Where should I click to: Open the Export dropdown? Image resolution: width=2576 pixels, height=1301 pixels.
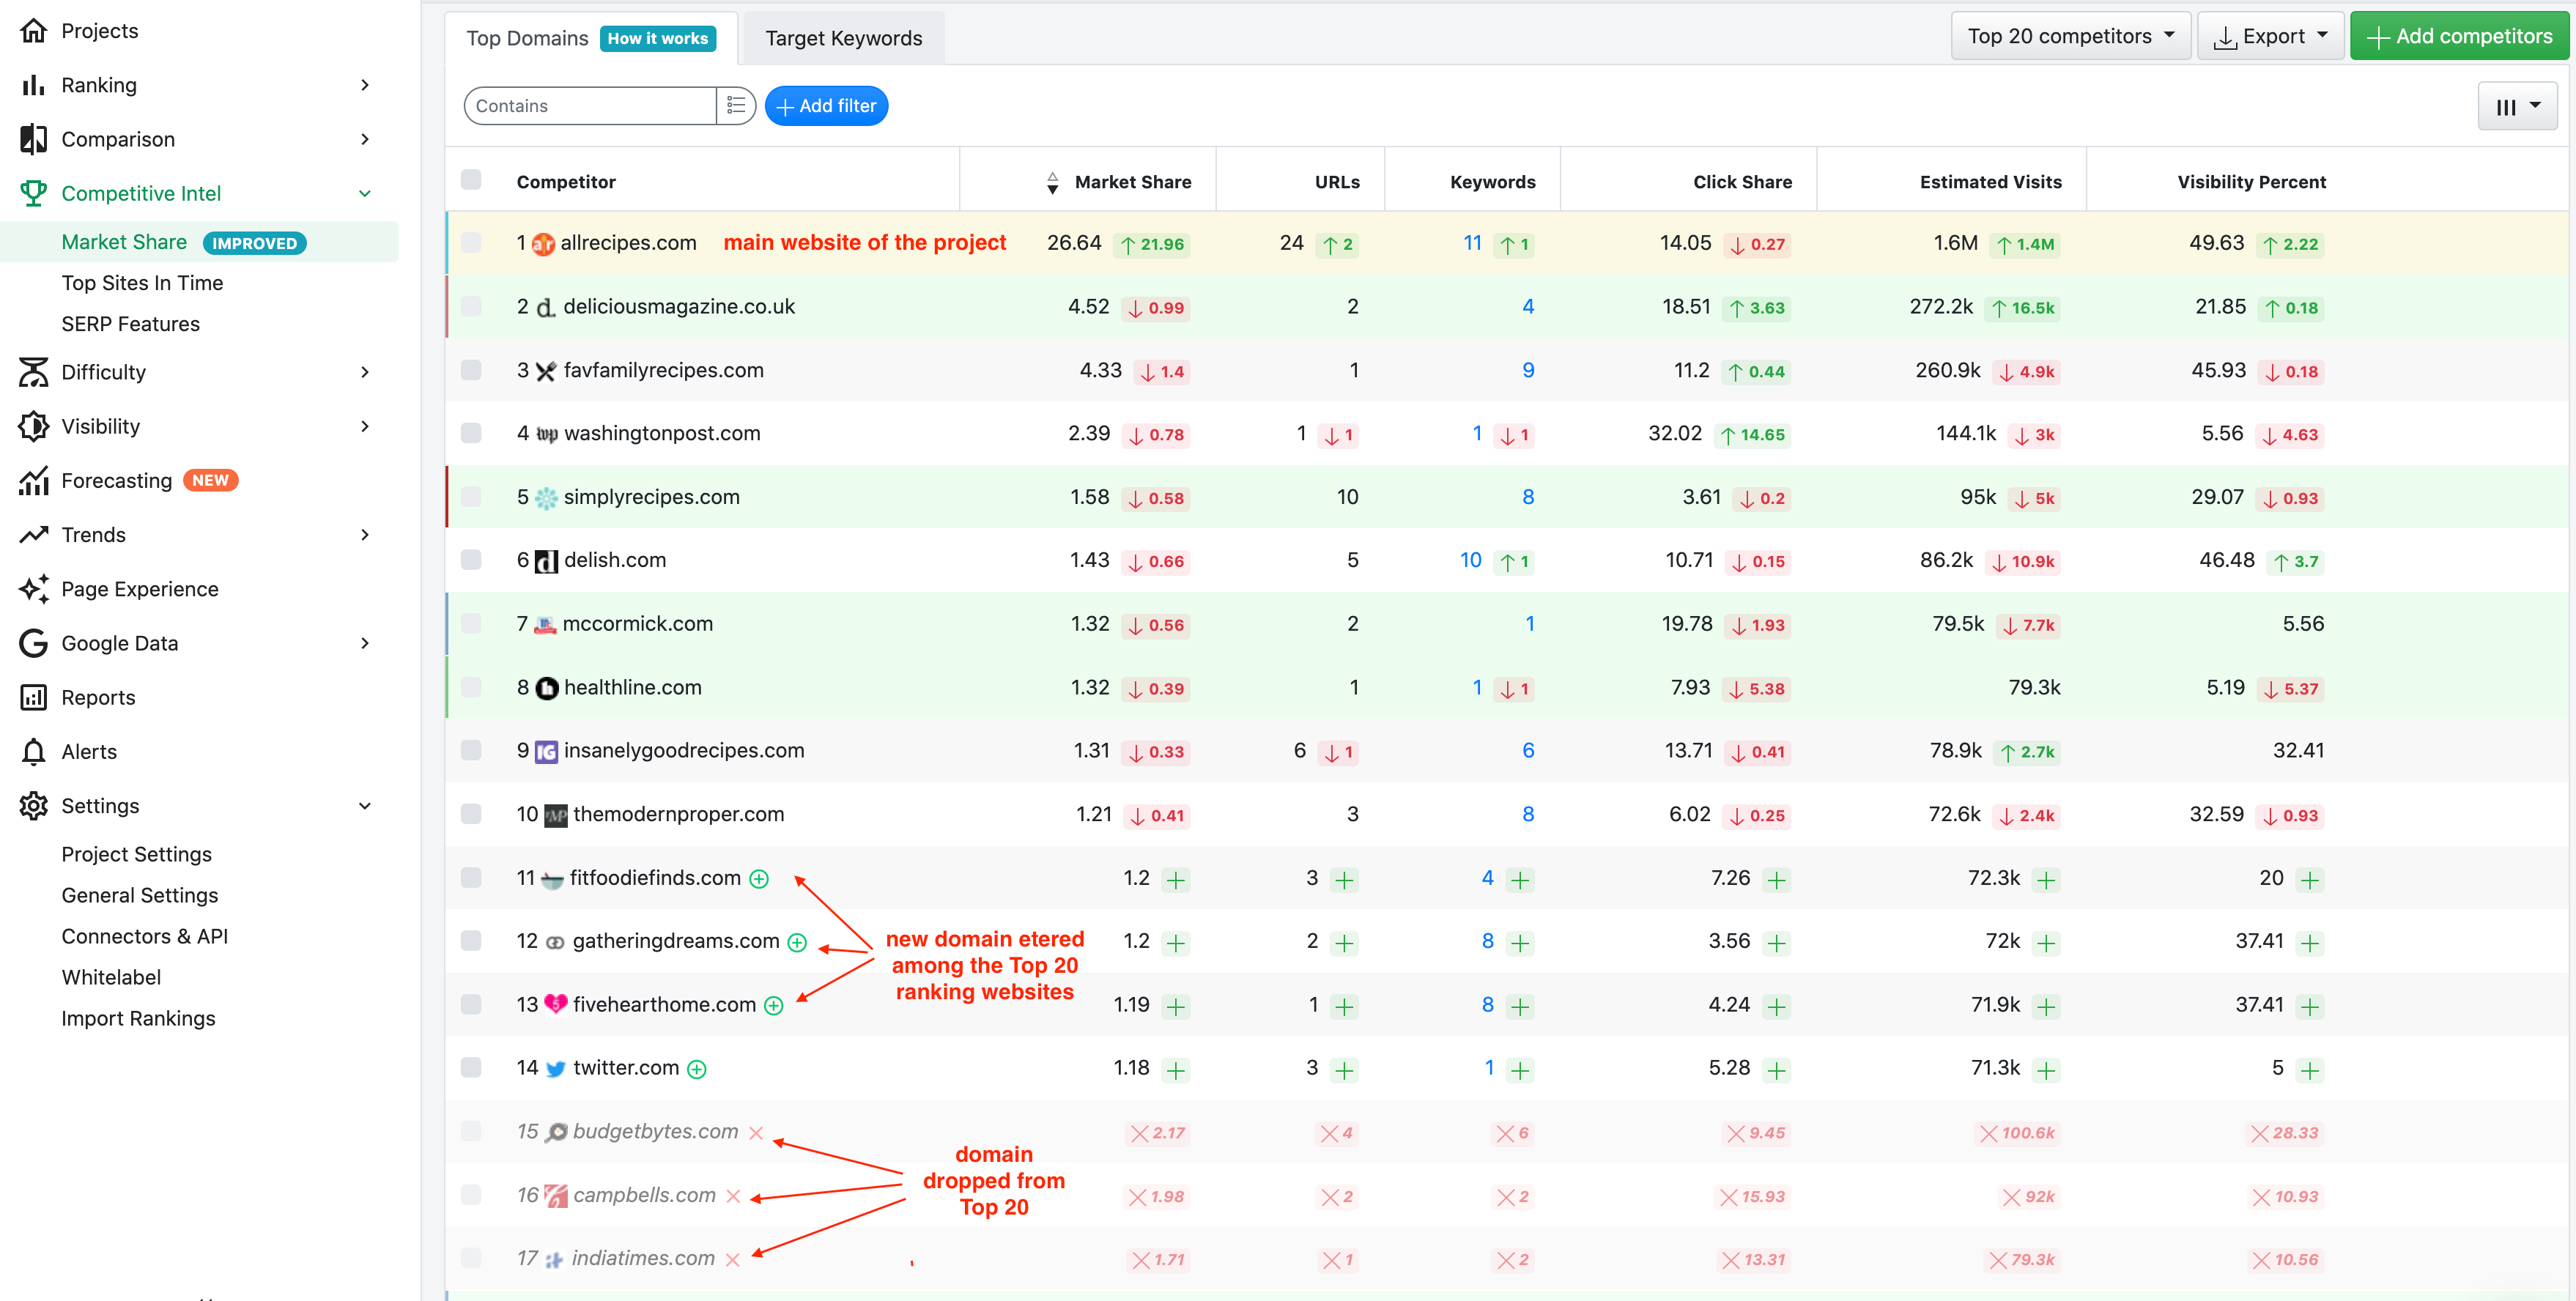coord(2270,36)
